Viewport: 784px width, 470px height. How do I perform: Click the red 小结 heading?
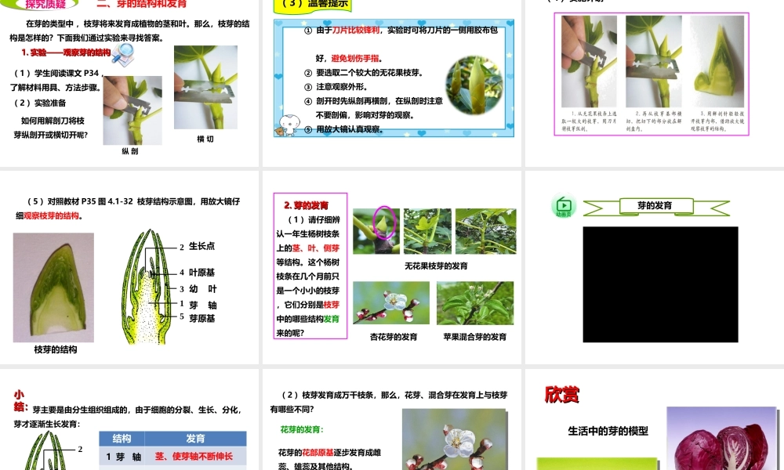point(20,400)
